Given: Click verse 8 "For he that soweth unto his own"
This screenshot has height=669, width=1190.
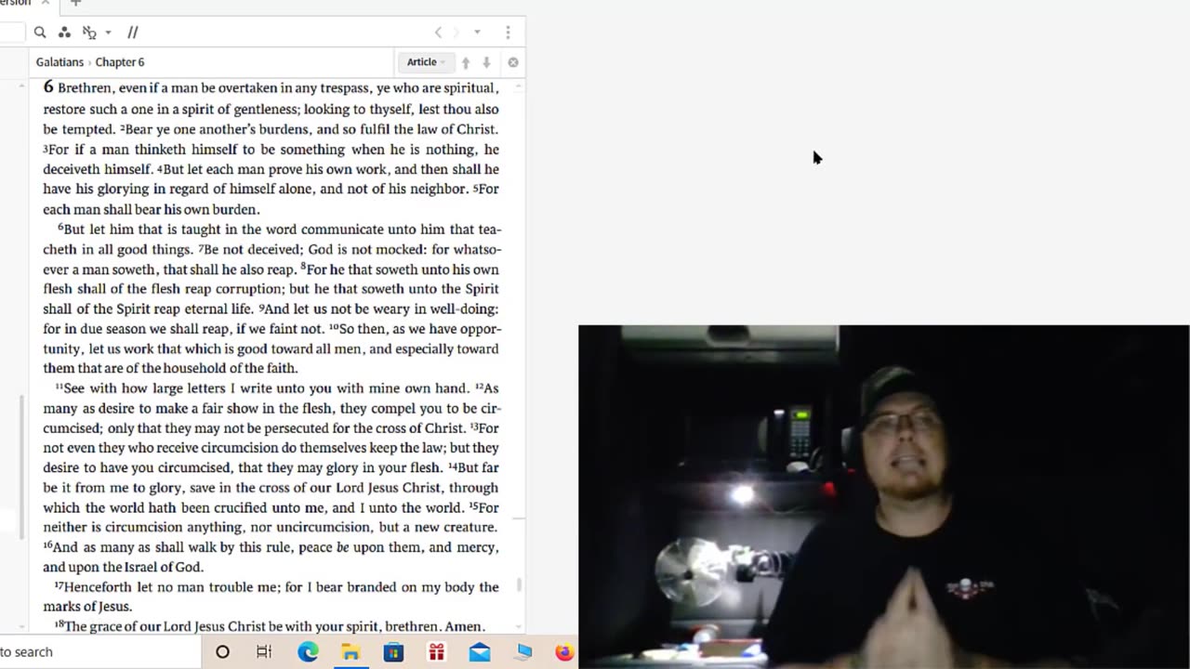Looking at the screenshot, I should 400,269.
